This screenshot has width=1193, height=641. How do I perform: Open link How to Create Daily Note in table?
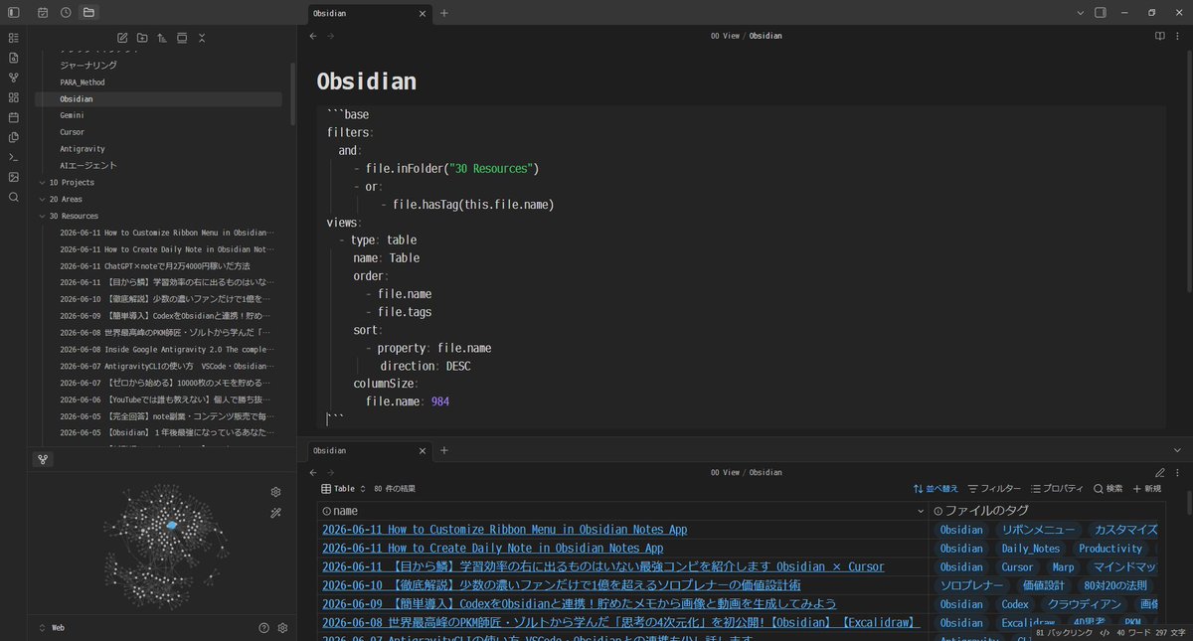pyautogui.click(x=492, y=549)
